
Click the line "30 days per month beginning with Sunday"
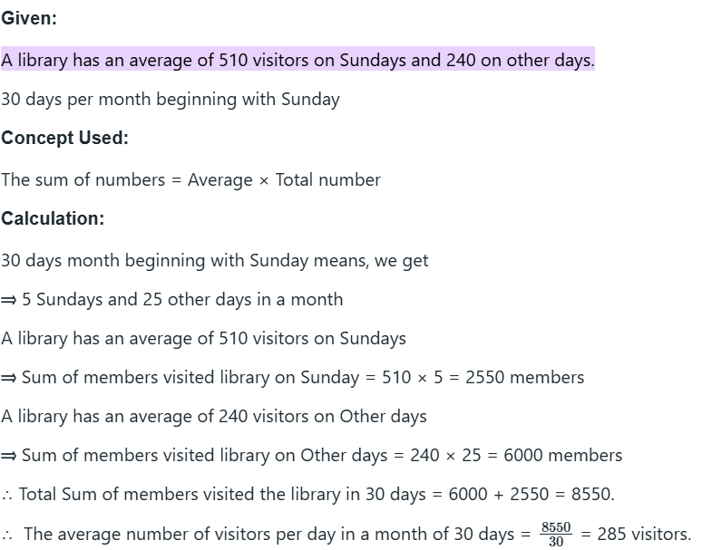click(x=170, y=100)
